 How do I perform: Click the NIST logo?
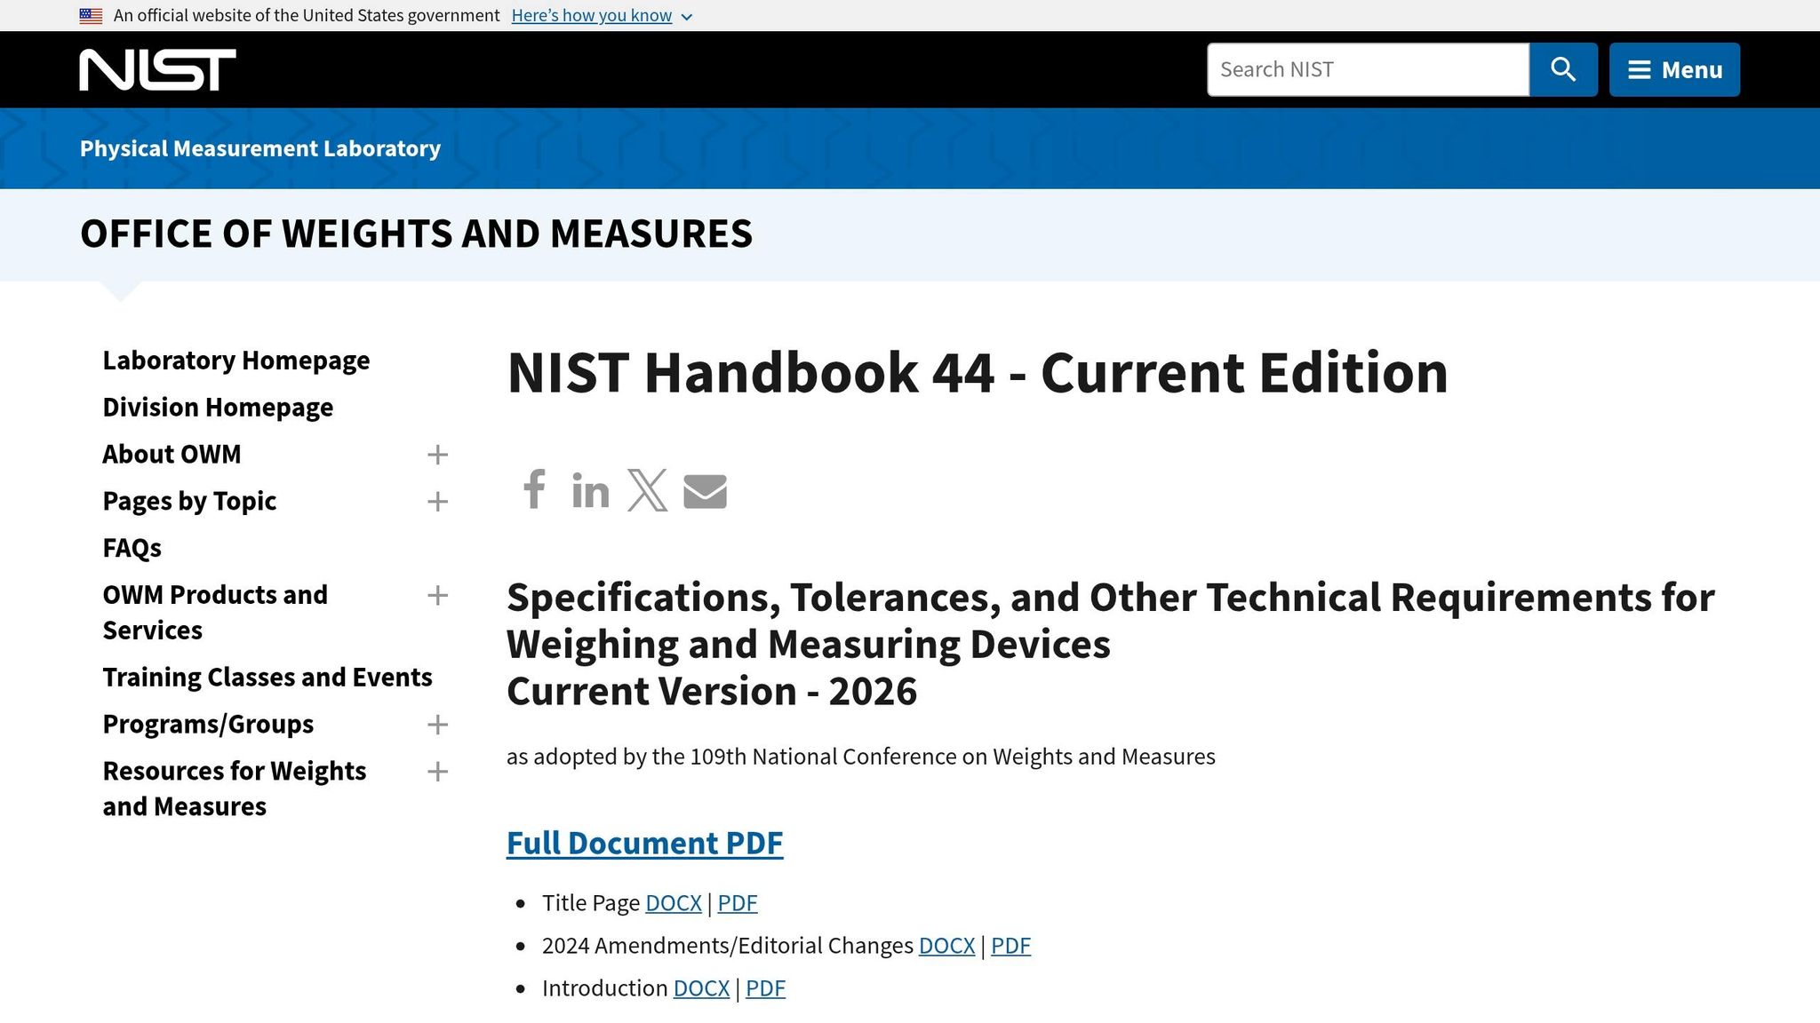tap(158, 68)
